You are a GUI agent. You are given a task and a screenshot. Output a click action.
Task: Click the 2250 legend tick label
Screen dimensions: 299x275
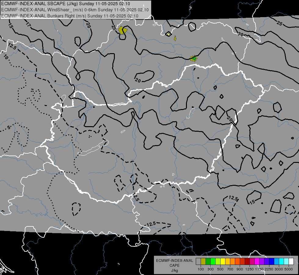point(269,269)
